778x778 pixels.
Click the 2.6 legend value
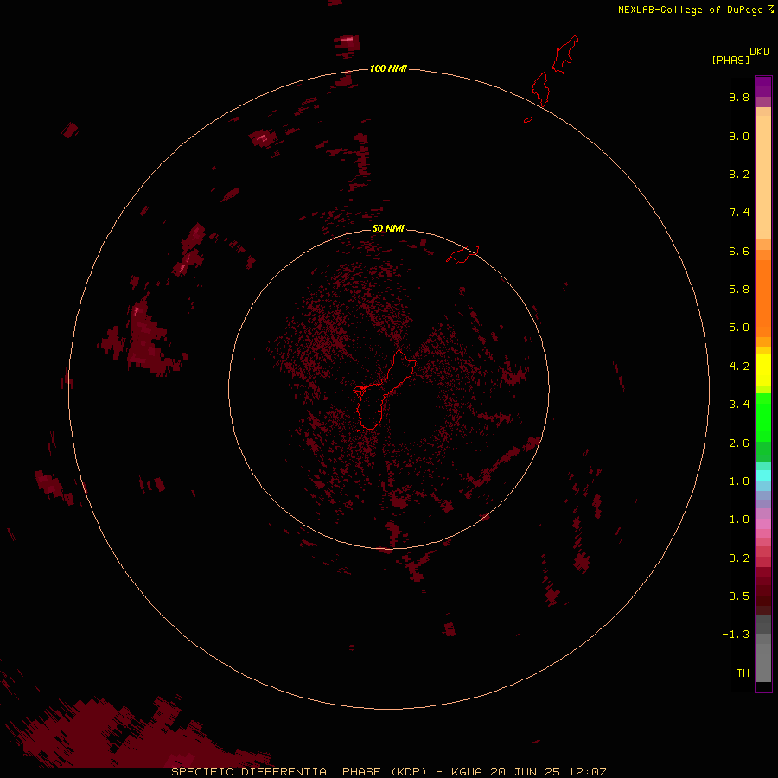[739, 443]
